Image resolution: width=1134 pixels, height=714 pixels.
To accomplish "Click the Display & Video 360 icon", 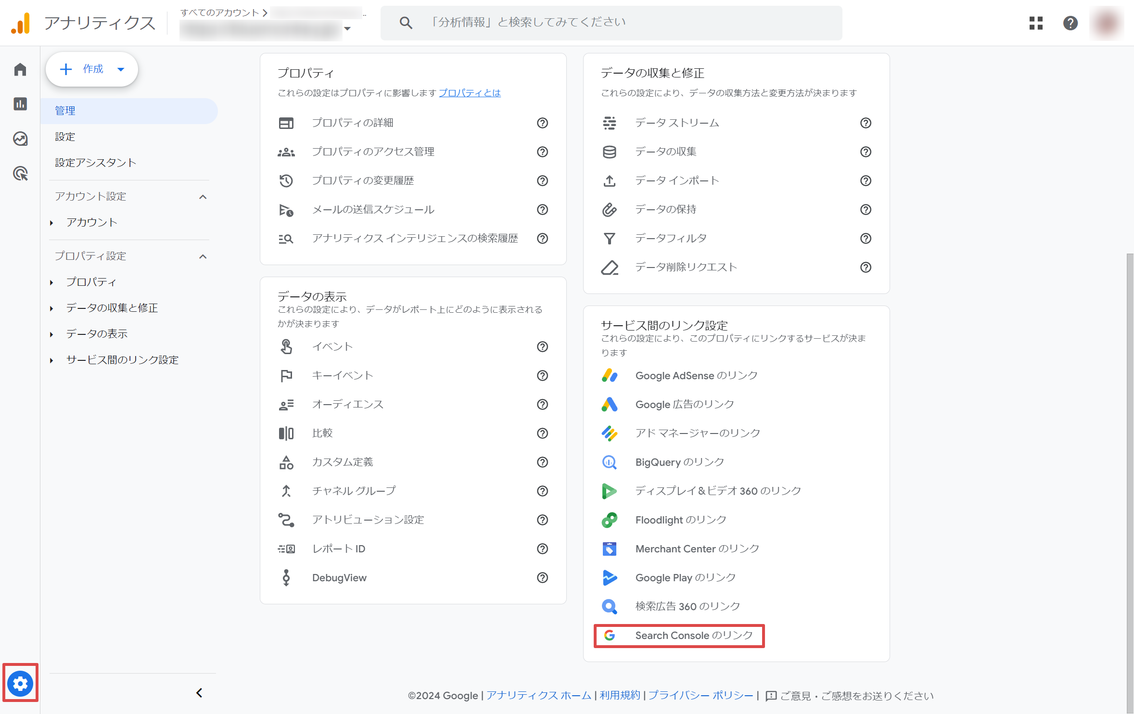I will (x=610, y=491).
